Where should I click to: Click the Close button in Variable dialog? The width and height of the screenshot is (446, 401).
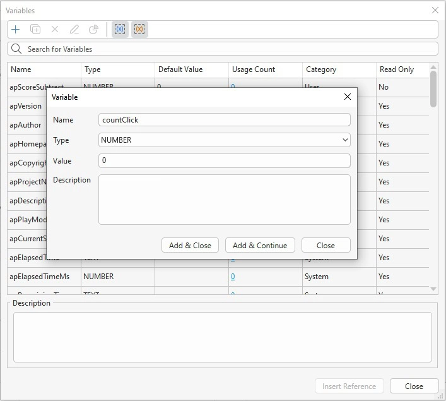coord(326,246)
